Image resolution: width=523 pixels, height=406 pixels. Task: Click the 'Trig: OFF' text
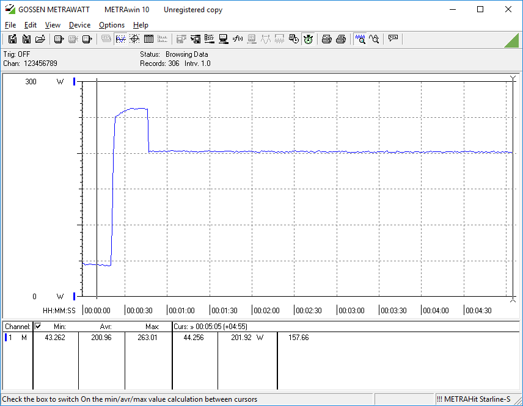16,54
